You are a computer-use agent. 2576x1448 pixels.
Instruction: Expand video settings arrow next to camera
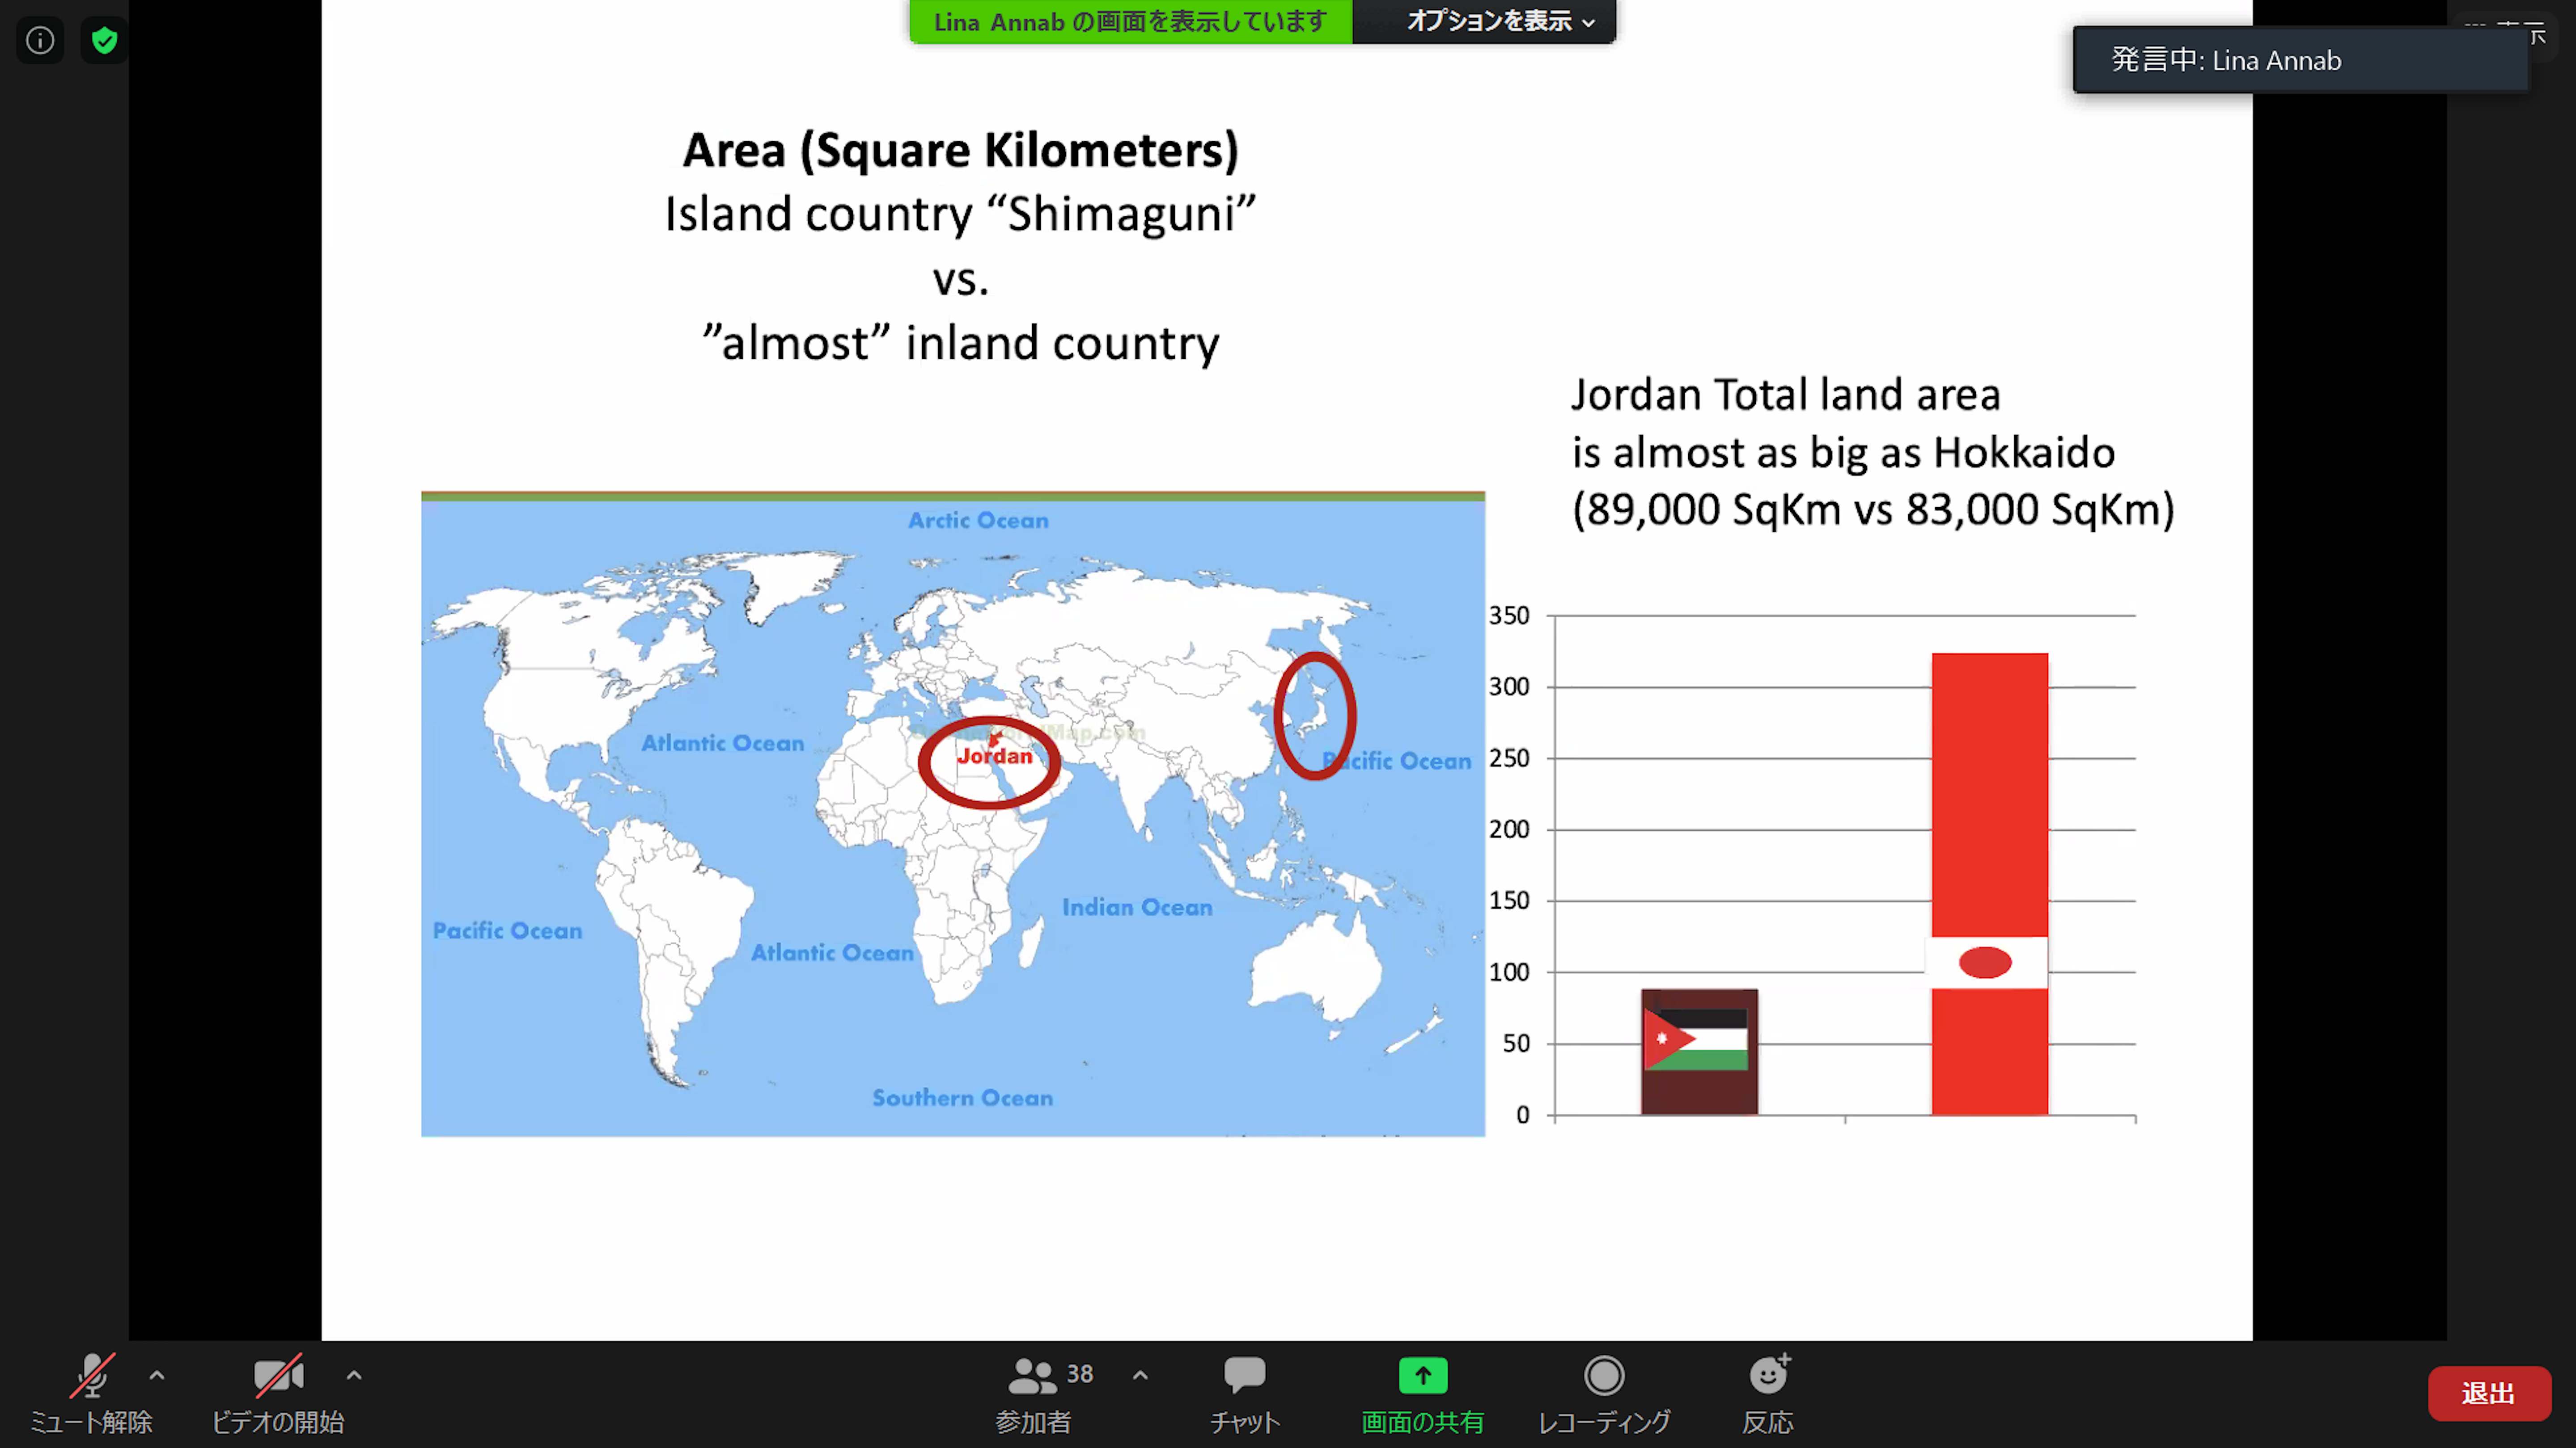[x=354, y=1375]
